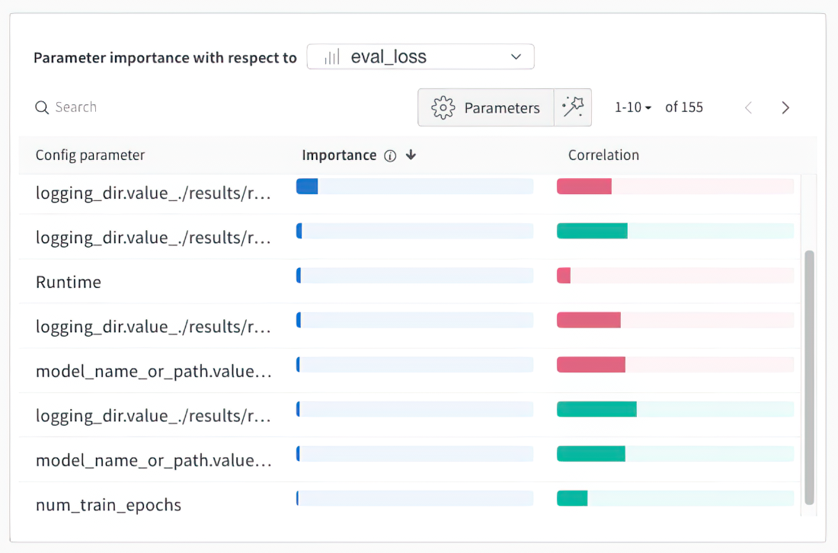
Task: Click the bar chart icon beside eval_loss
Action: [x=332, y=56]
